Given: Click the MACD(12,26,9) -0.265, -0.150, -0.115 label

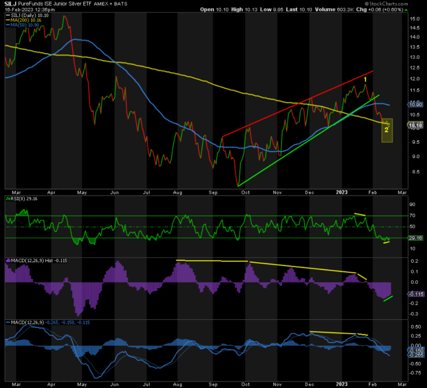Looking at the screenshot, I should click(50, 322).
